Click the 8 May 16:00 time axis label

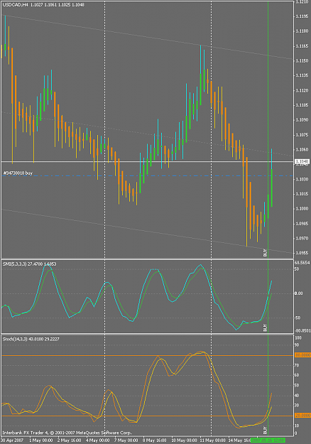coord(154,440)
